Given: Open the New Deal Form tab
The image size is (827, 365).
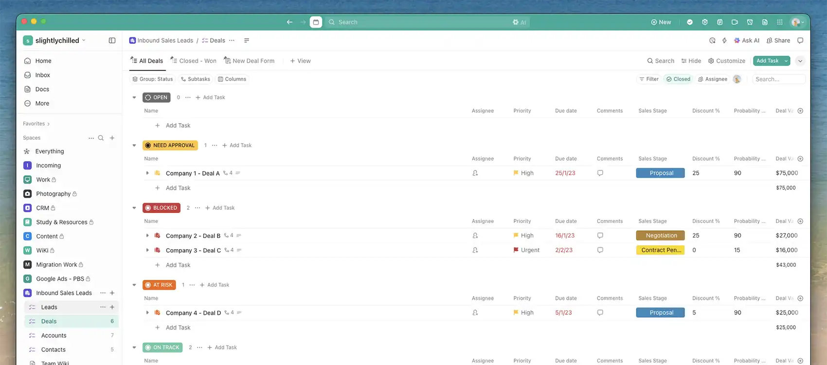Looking at the screenshot, I should click(249, 61).
